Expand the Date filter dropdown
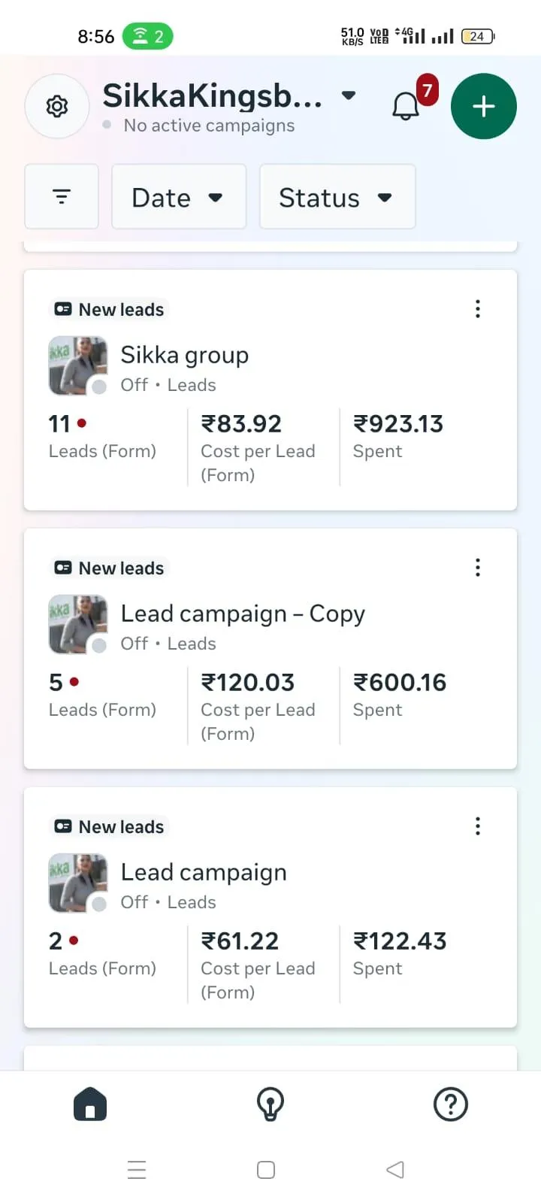This screenshot has height=1203, width=541. pos(178,197)
